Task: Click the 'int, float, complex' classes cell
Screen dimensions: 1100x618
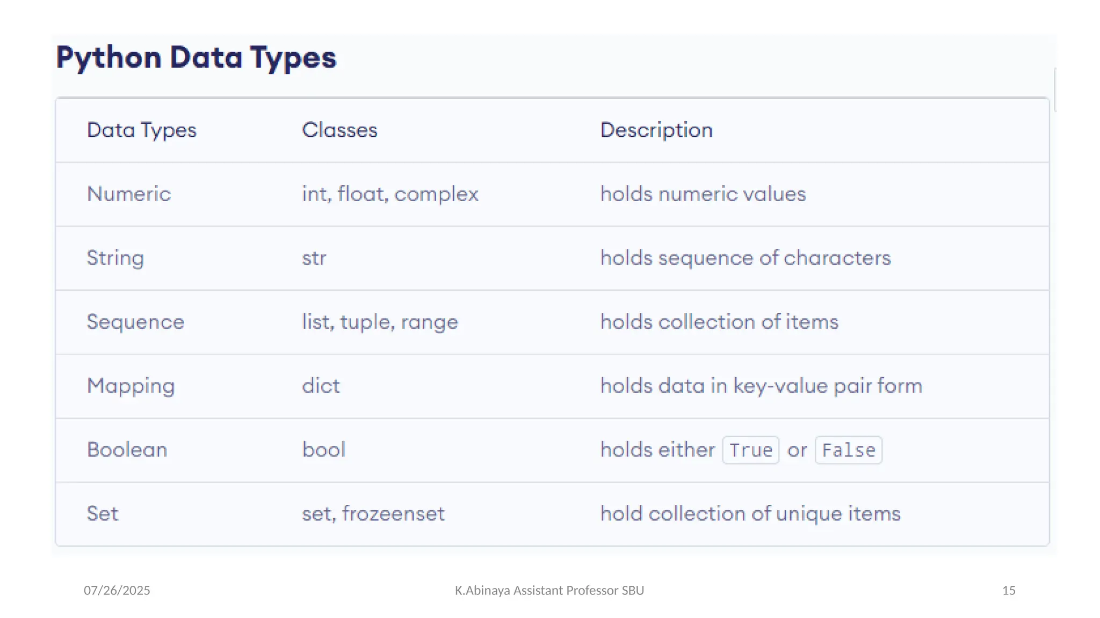Action: click(x=390, y=194)
